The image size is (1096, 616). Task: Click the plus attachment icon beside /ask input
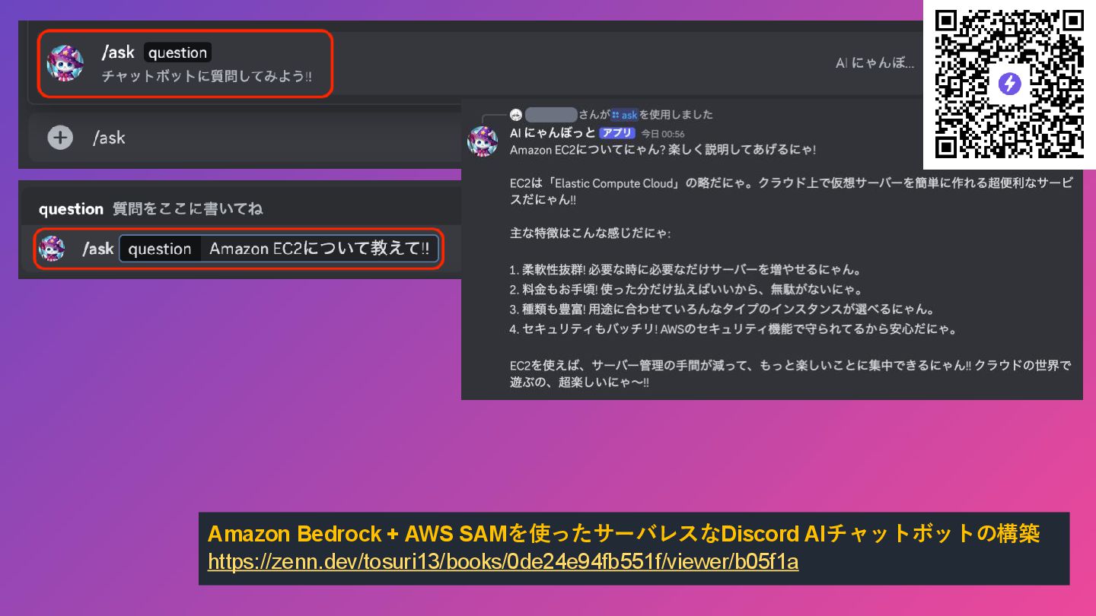pos(60,138)
